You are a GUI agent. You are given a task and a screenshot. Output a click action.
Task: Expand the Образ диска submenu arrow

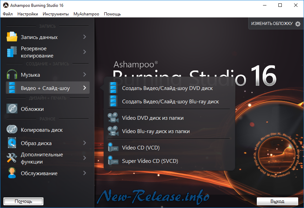(84, 143)
